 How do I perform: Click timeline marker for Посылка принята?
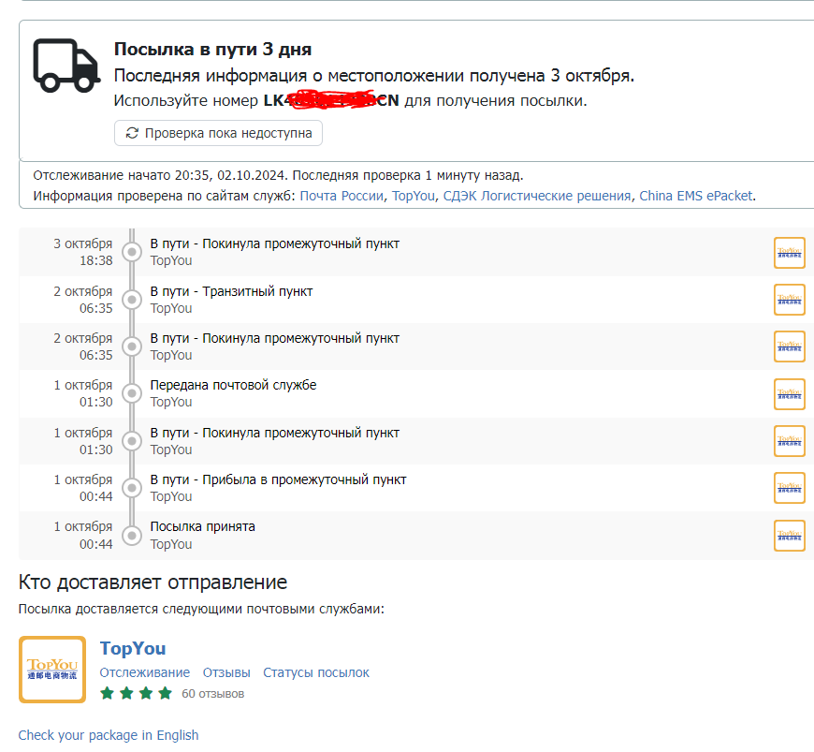[132, 536]
